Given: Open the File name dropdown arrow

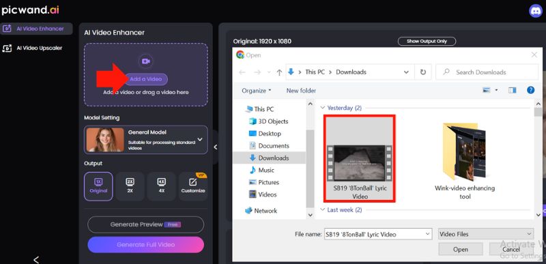Looking at the screenshot, I should click(428, 235).
